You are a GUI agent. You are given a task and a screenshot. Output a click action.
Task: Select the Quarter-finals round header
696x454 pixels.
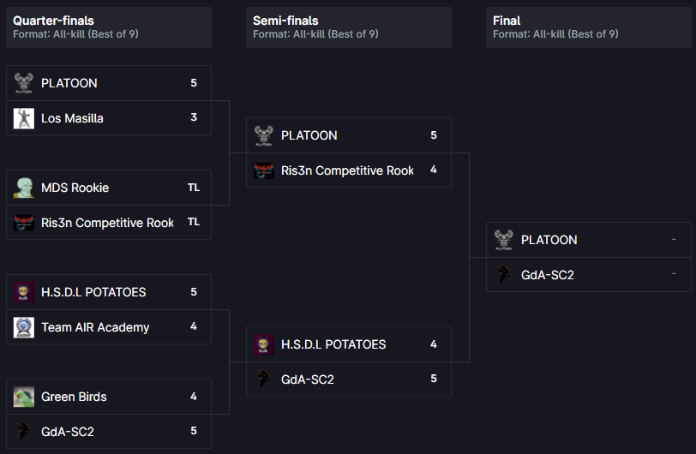click(x=53, y=21)
